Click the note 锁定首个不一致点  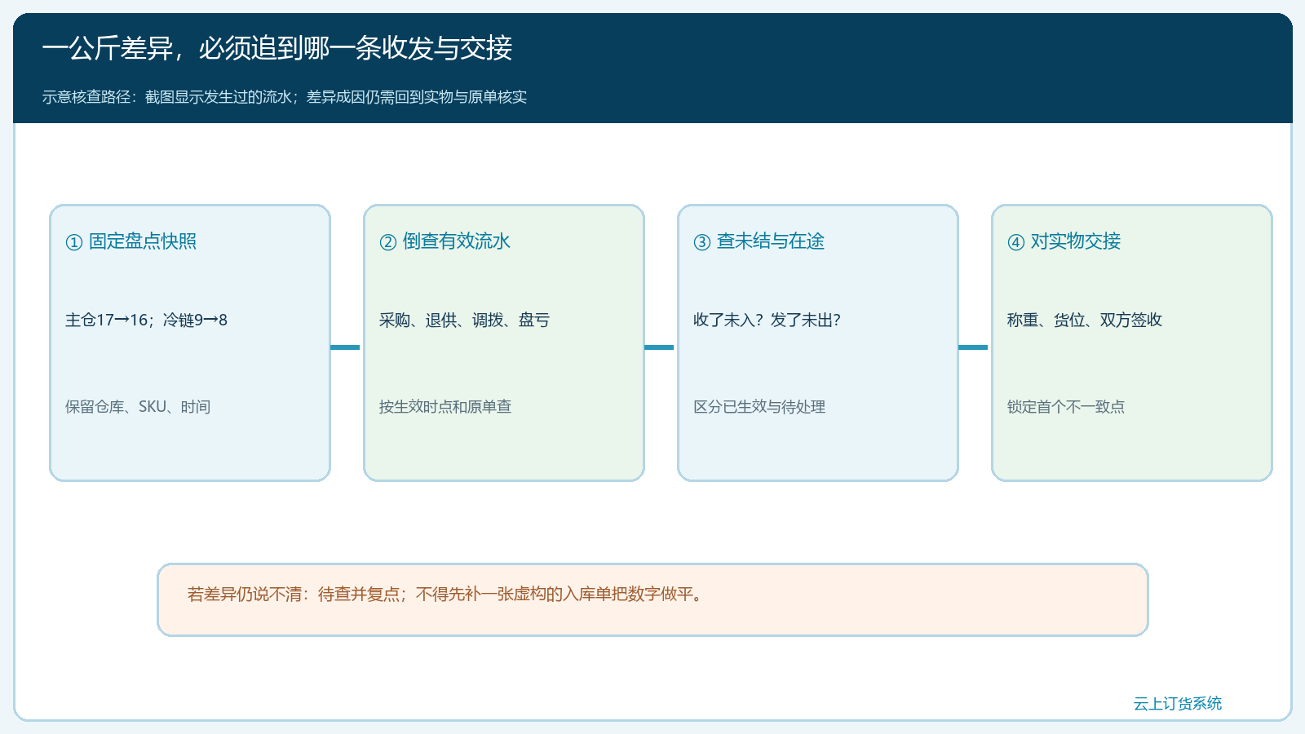pos(1066,406)
